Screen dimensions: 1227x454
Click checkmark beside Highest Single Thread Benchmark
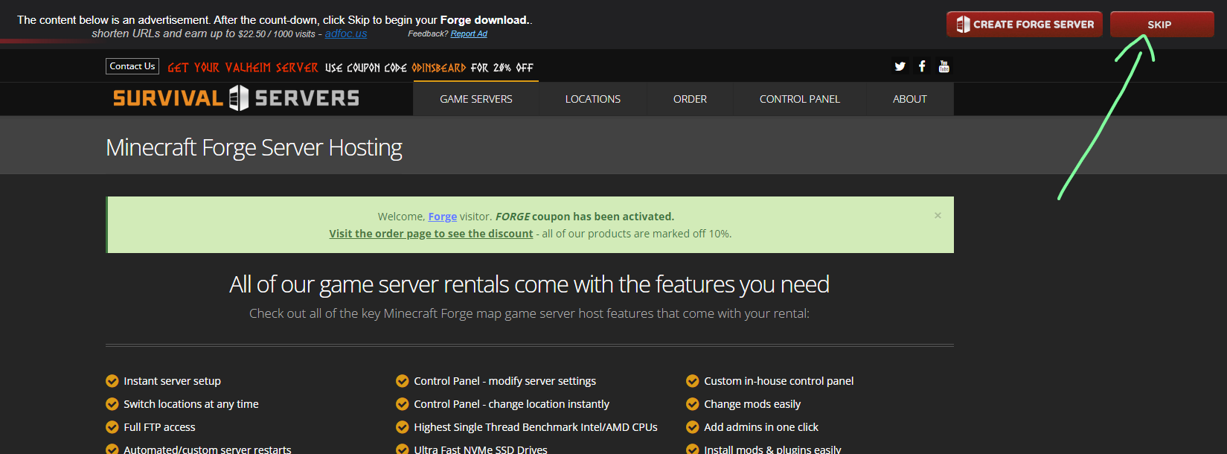(x=403, y=427)
